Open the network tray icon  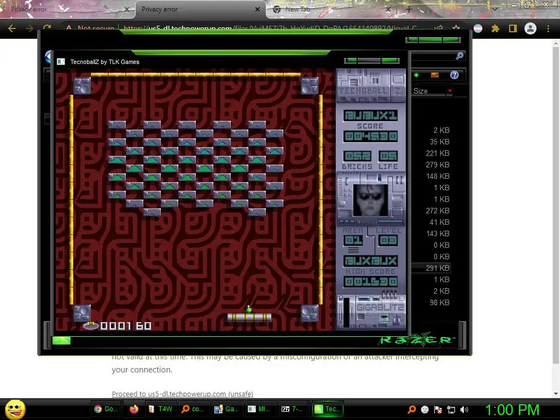[x=451, y=410]
